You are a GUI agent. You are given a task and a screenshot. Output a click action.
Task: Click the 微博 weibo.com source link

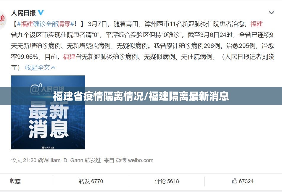[x=135, y=160]
